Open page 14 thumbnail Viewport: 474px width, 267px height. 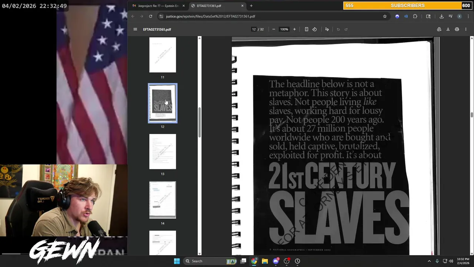tap(163, 200)
